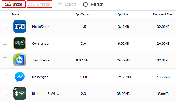The width and height of the screenshot is (176, 102).
Task: Sort by the Name column header
Action: [x=16, y=14]
